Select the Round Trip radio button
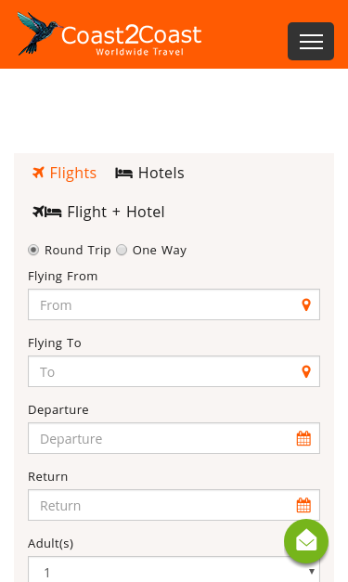 (33, 250)
